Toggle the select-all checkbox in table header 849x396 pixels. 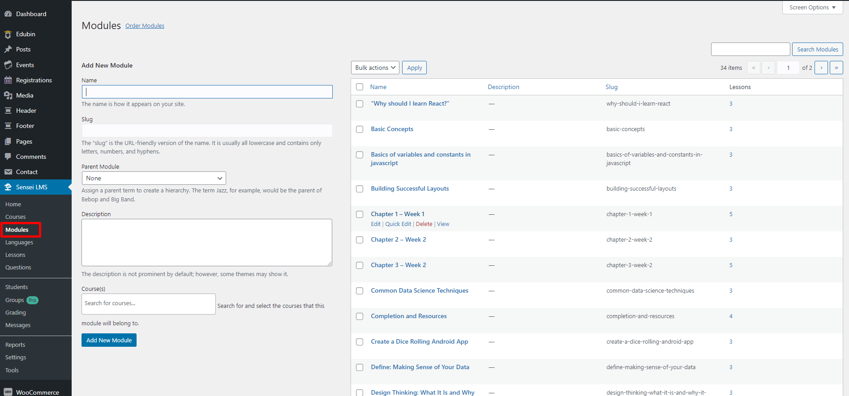360,87
